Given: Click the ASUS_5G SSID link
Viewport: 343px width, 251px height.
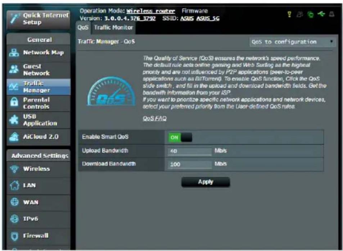Looking at the screenshot, I should point(208,18).
